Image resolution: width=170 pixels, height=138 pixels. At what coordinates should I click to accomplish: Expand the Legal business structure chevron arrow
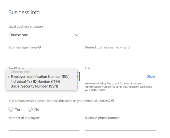click(x=77, y=35)
